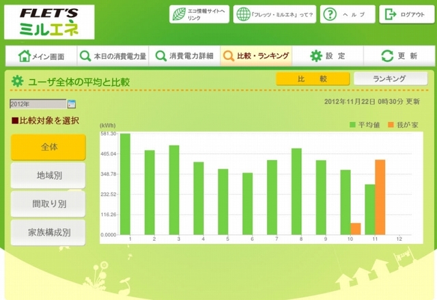Choose 間取り別 comparison target
Viewport: 437px width, 300px height.
48,204
